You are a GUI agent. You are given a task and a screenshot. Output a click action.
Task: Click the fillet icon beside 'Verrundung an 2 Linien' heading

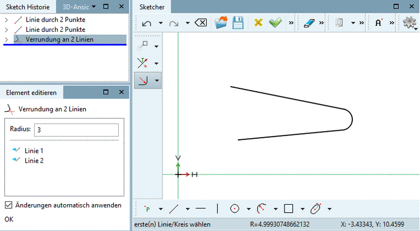click(10, 110)
